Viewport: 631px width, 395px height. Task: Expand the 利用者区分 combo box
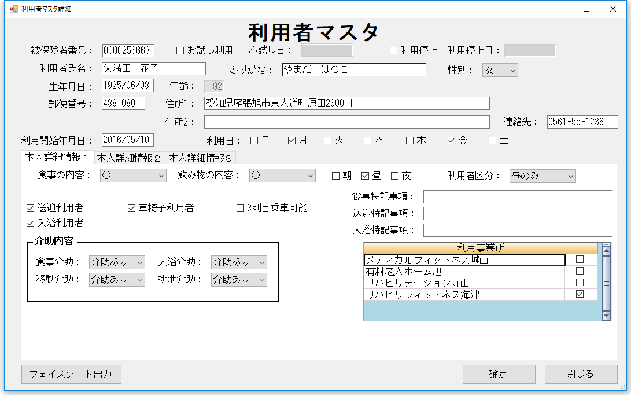[542, 176]
